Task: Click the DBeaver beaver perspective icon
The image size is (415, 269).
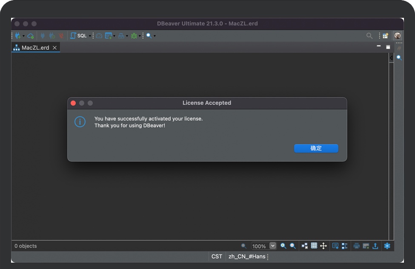Action: (x=397, y=36)
